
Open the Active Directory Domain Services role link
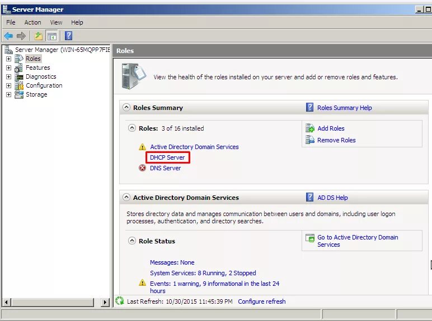pyautogui.click(x=194, y=147)
